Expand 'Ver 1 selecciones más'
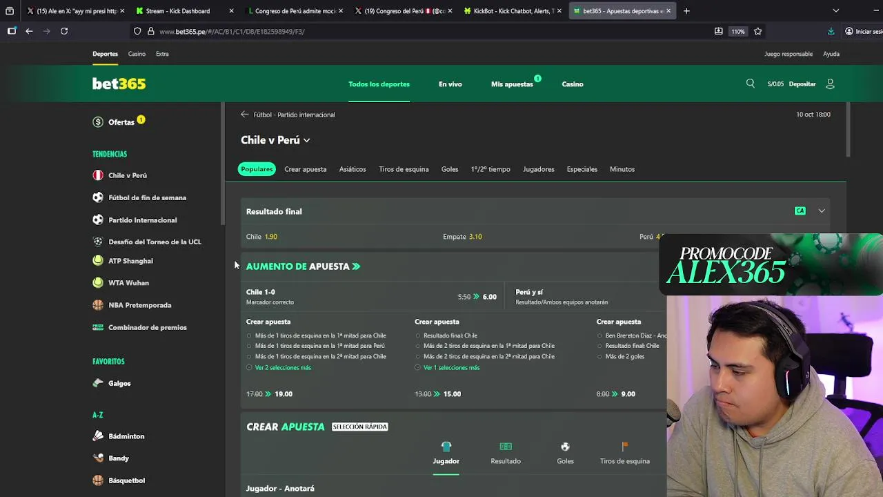 451,367
